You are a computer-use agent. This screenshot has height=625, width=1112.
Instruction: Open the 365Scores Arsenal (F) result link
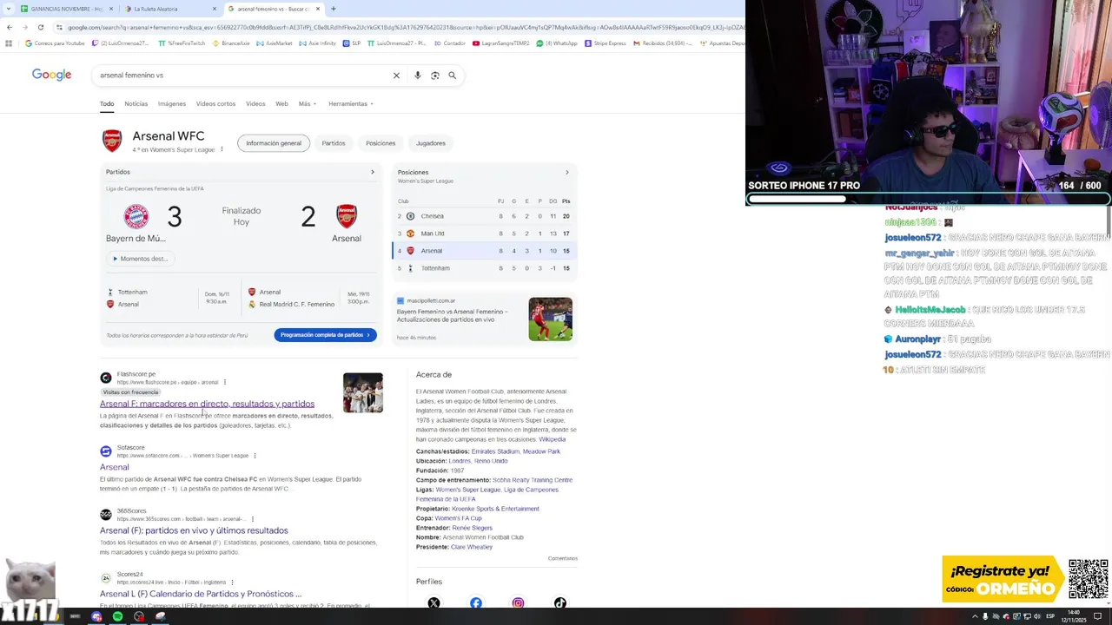click(194, 530)
